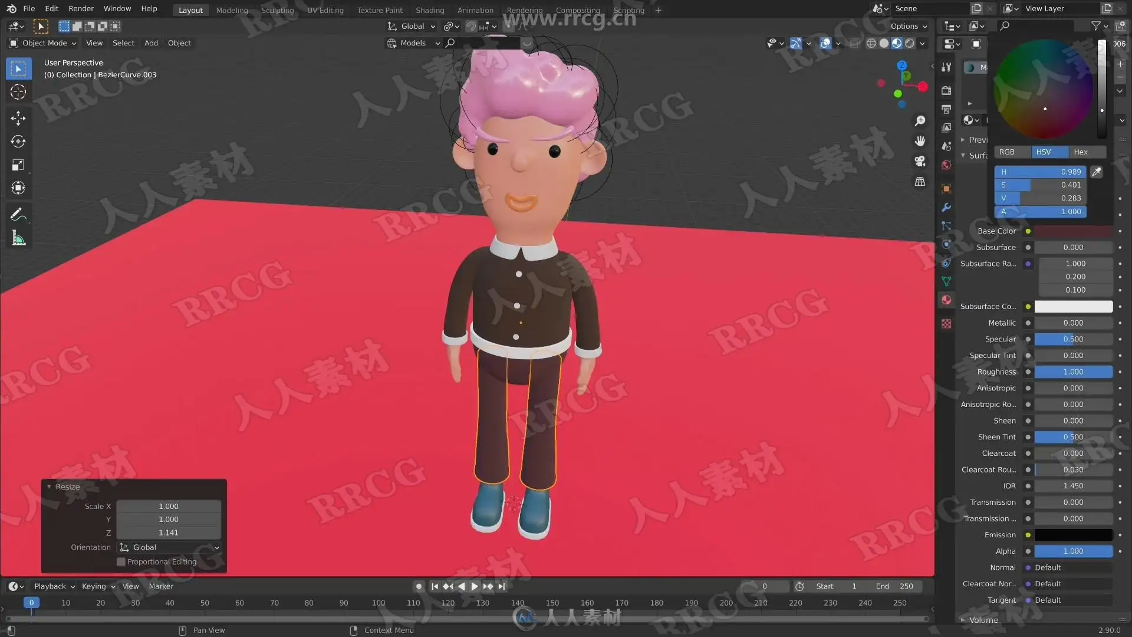The width and height of the screenshot is (1132, 637).
Task: Collapse the Resize operator panel
Action: pos(49,487)
